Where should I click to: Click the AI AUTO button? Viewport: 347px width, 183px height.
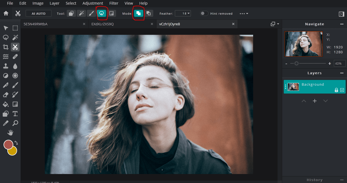(x=38, y=13)
